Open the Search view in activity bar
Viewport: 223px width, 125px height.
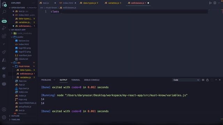(x=4, y=12)
